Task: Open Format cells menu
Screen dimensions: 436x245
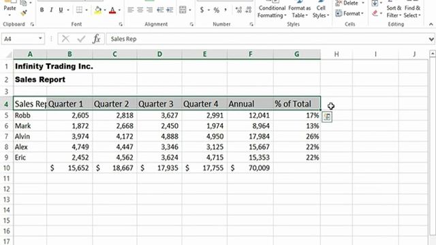Action: [349, 14]
